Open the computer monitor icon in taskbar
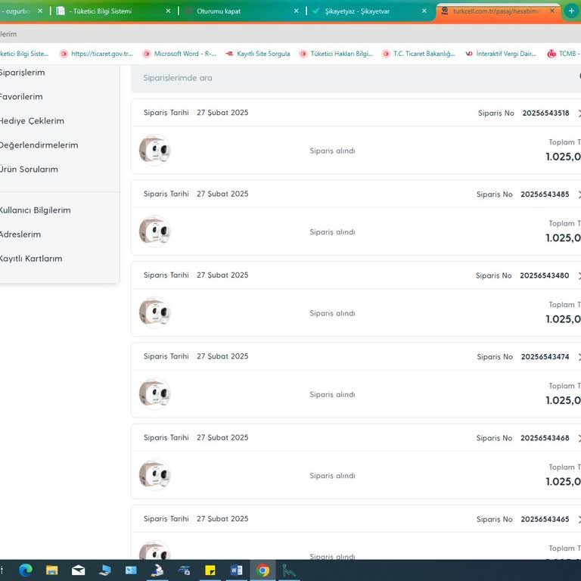The width and height of the screenshot is (581, 581). (105, 570)
